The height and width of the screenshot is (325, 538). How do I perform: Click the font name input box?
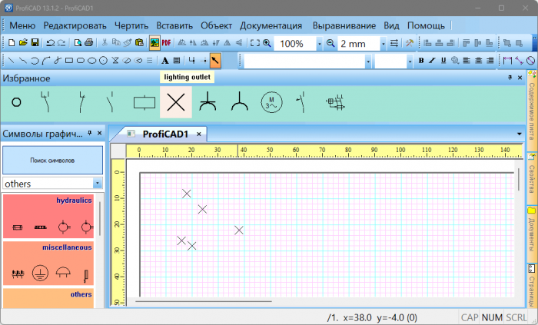[x=305, y=61]
